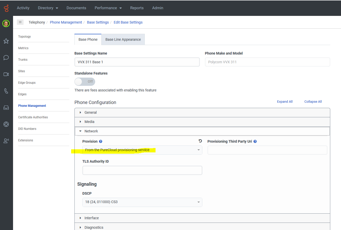
Task: Click the Genesys logo in the top corner
Action: coord(6,8)
